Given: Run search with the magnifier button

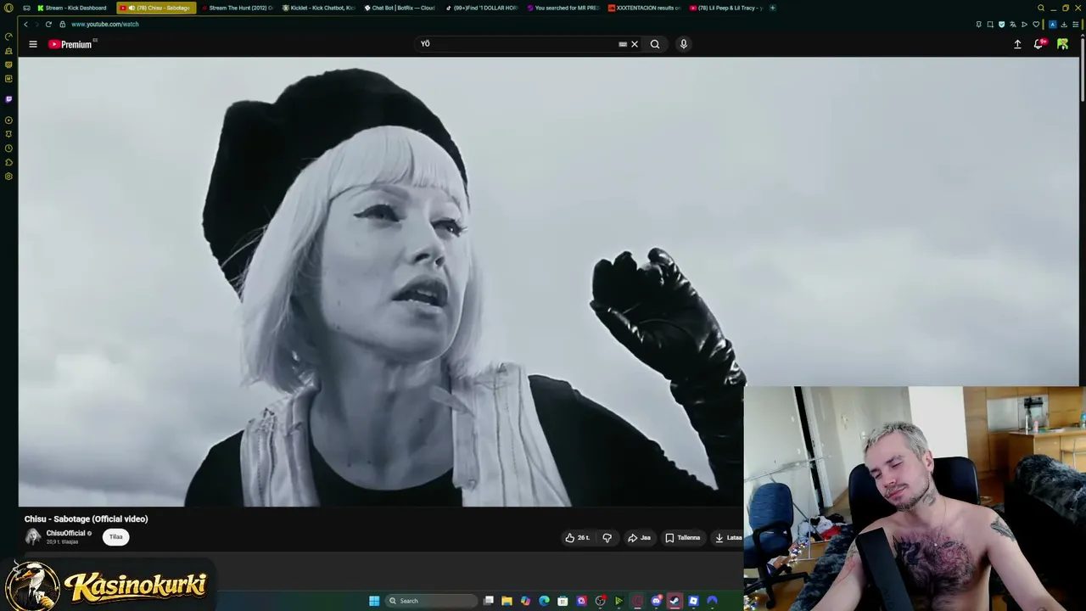Looking at the screenshot, I should [x=655, y=44].
